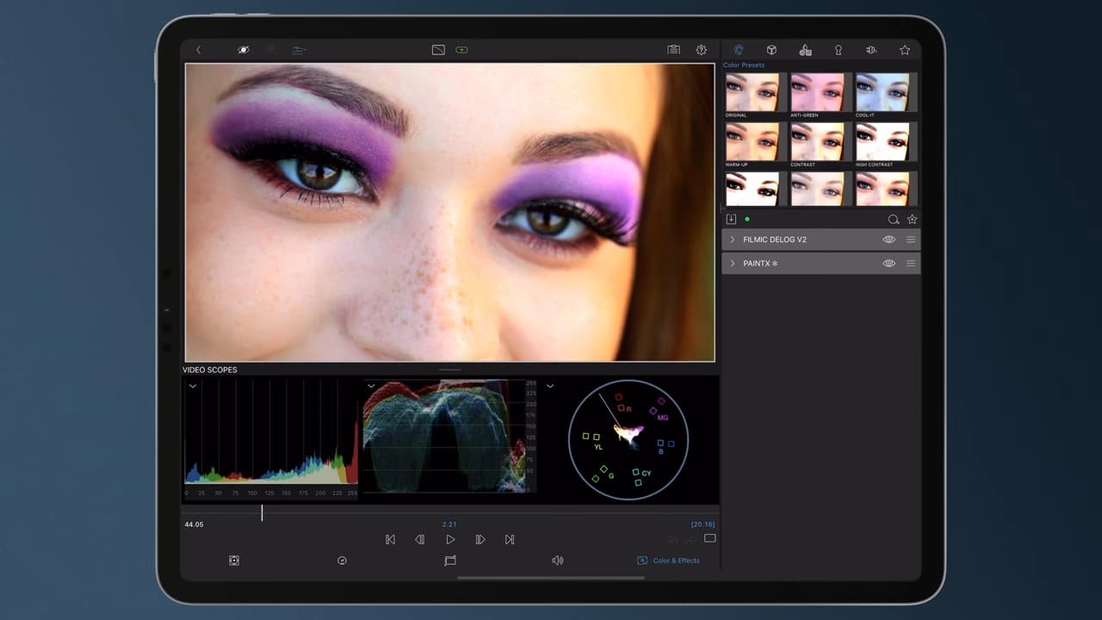1102x620 pixels.
Task: Open the clipboard paste attributes icon
Action: [674, 50]
